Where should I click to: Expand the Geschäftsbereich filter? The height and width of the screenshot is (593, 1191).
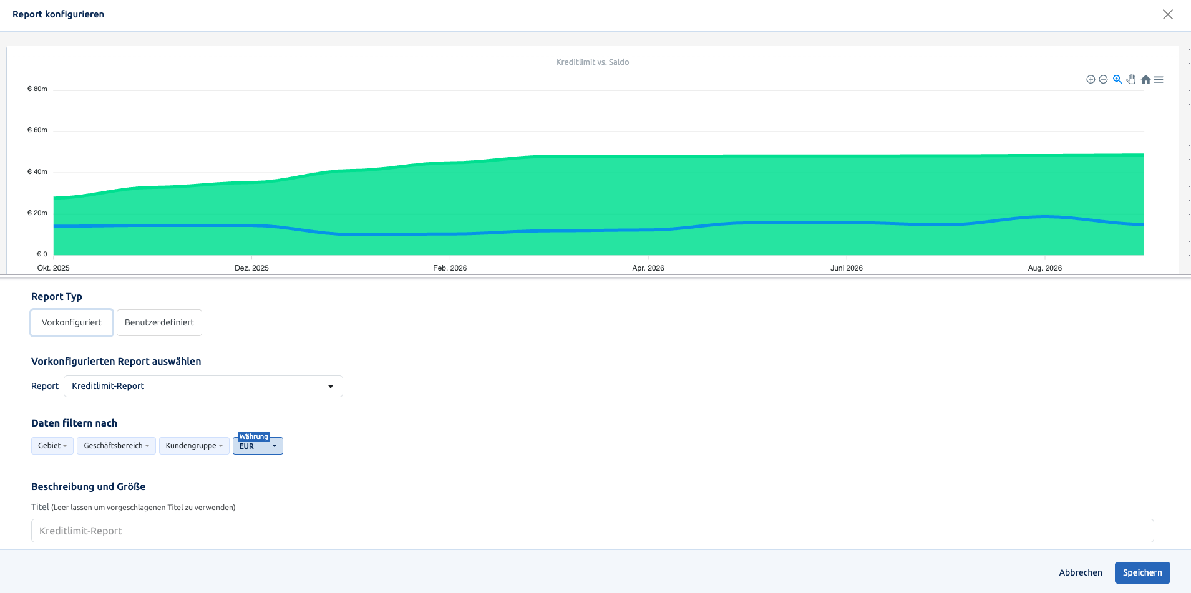(x=116, y=446)
